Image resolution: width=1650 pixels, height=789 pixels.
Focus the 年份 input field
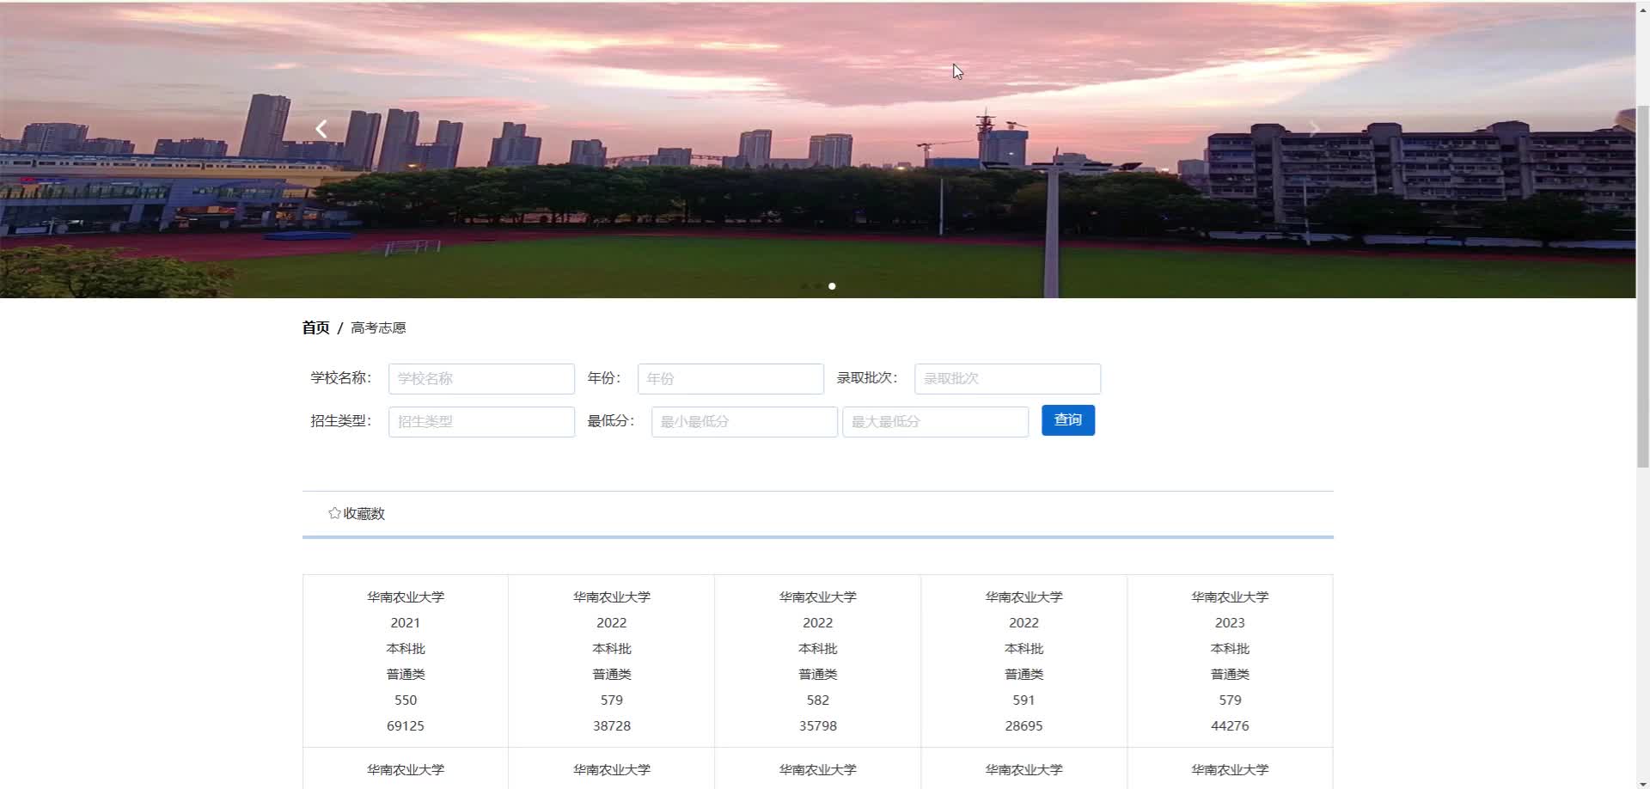tap(730, 378)
